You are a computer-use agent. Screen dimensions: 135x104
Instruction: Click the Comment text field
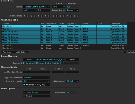(x=51, y=63)
